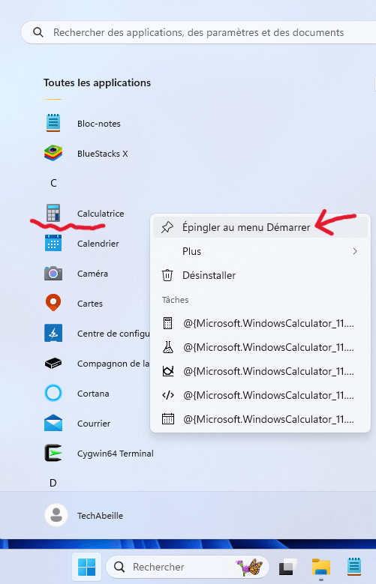Choose Désinstaller in the context menu
This screenshot has width=376, height=584.
(x=260, y=275)
